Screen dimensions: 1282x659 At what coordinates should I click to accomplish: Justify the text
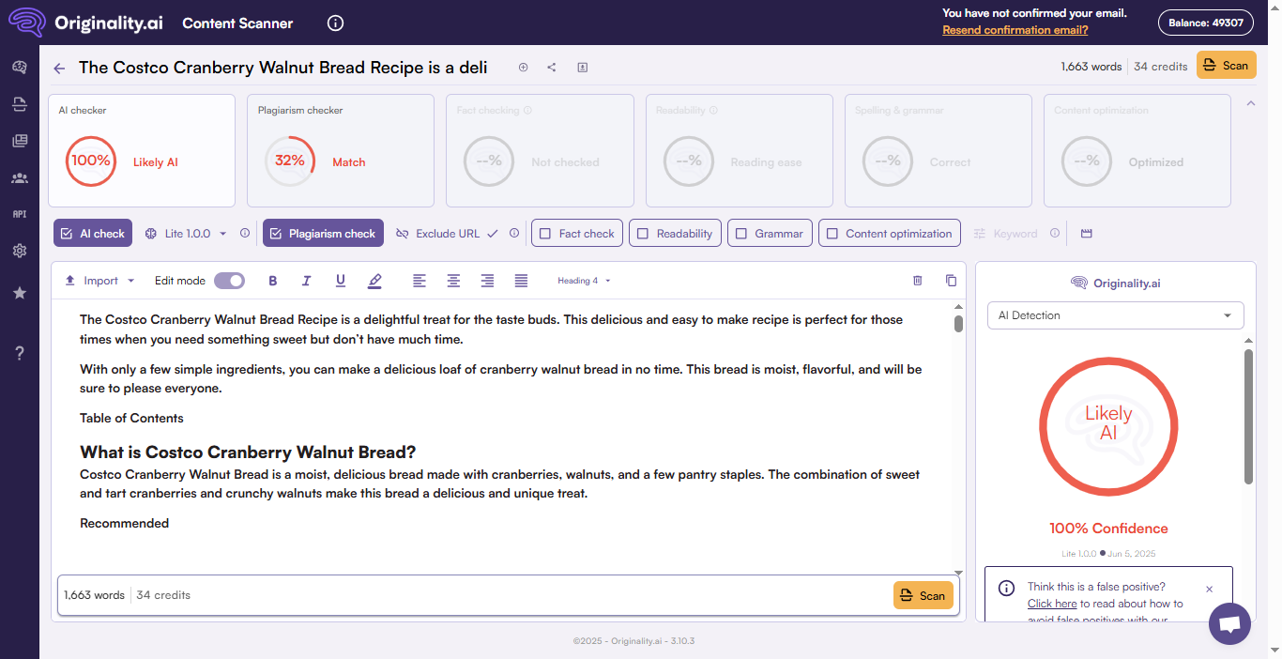point(521,281)
